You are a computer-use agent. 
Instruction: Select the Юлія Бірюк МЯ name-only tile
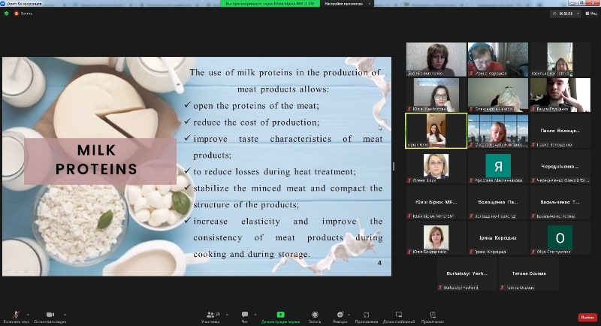(436, 202)
